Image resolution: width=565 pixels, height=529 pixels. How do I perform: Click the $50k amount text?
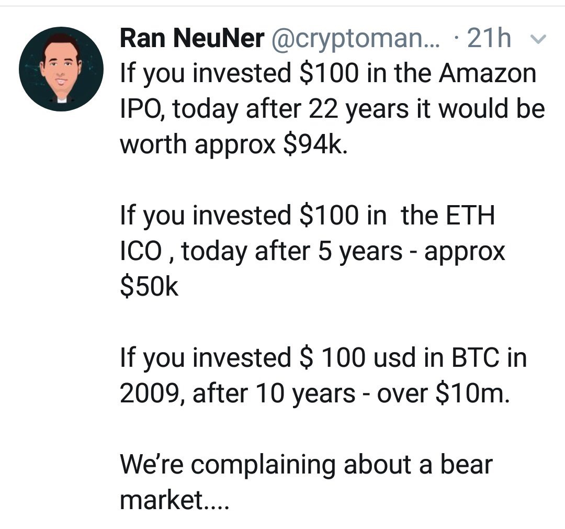[x=149, y=287]
